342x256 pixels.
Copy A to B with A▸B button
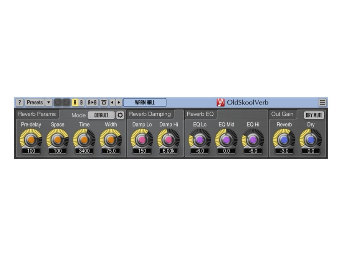coord(92,102)
